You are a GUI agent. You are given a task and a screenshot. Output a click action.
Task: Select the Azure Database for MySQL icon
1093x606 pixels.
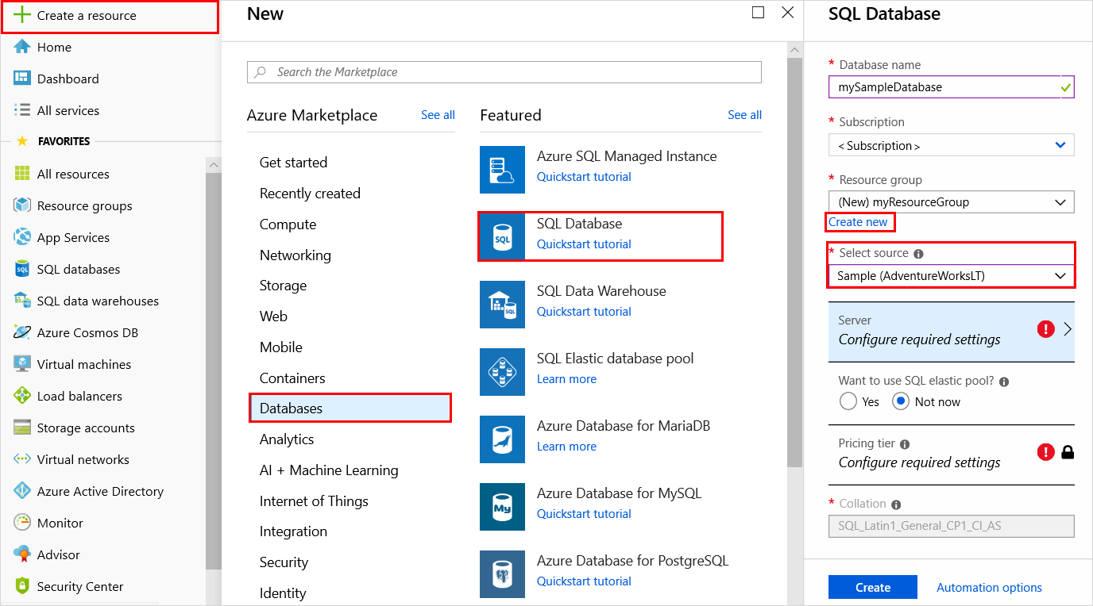[501, 507]
